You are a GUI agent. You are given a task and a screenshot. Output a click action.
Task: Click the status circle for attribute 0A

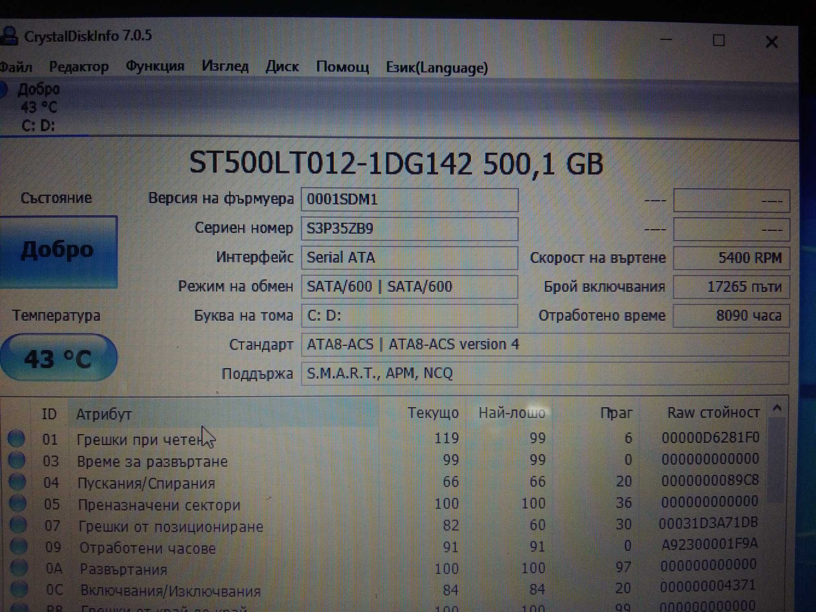(19, 568)
